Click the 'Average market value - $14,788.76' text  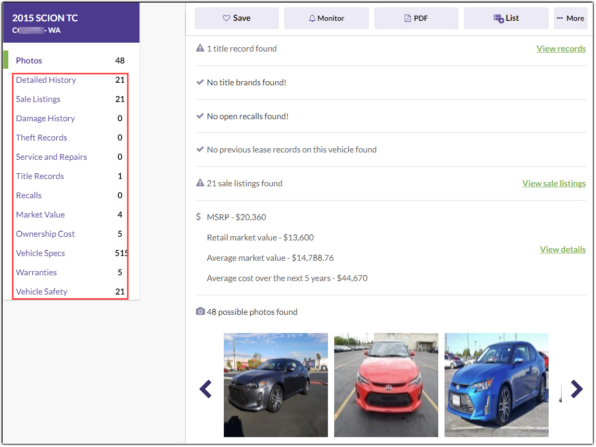(x=270, y=258)
